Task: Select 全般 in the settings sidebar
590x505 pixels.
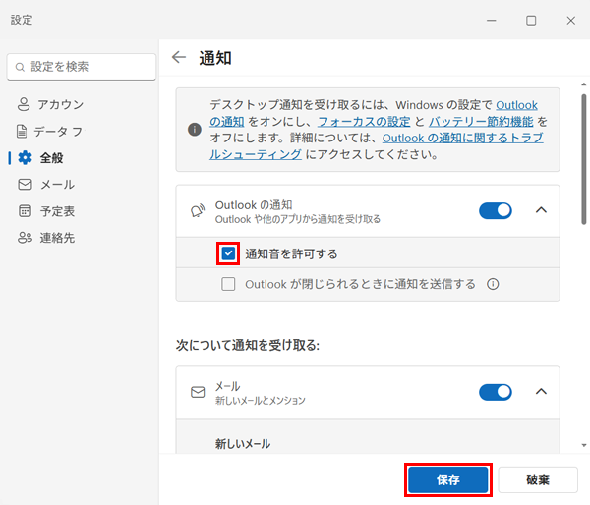Action: 41,158
